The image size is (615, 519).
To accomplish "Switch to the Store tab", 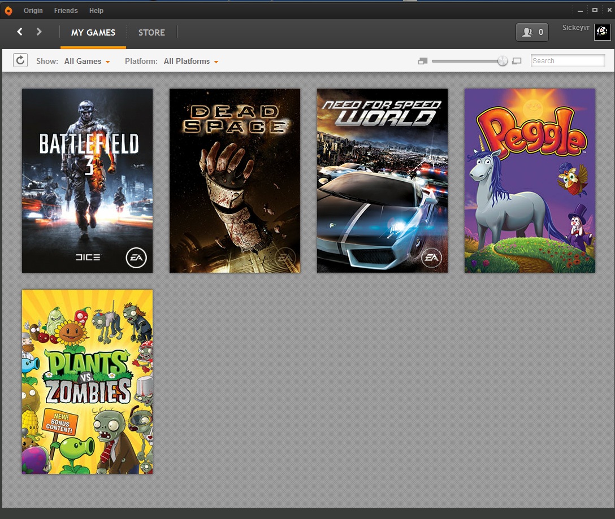I will 151,33.
